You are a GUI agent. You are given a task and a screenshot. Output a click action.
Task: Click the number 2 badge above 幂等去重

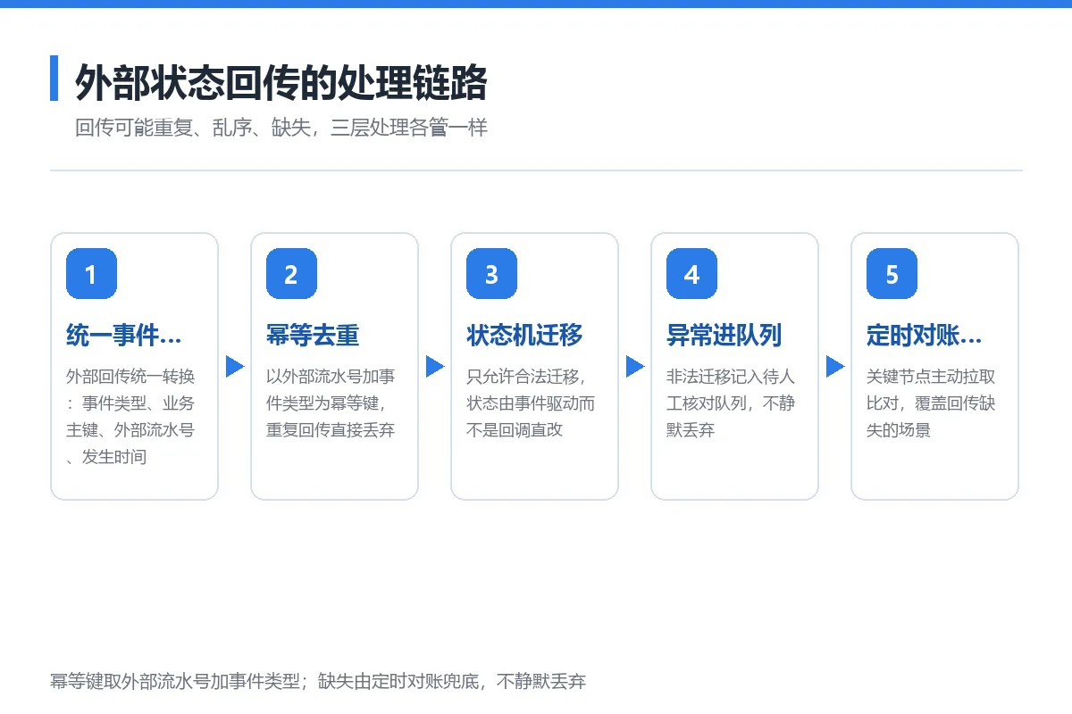click(291, 273)
